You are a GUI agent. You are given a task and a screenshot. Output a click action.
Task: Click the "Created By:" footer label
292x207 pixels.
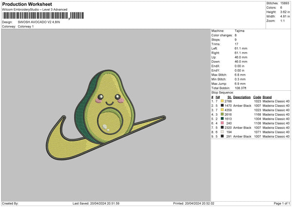(10, 203)
